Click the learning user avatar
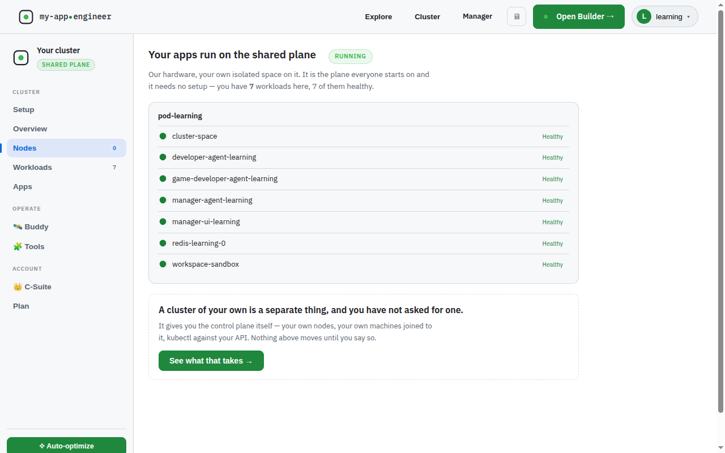 point(644,16)
